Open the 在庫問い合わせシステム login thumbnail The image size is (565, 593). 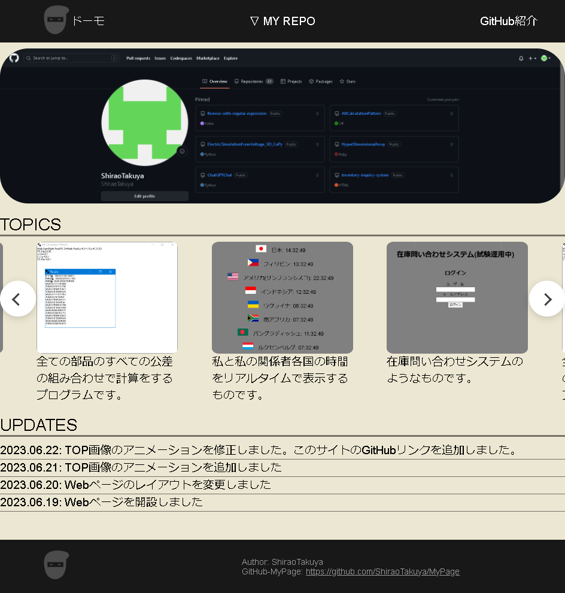coord(457,297)
